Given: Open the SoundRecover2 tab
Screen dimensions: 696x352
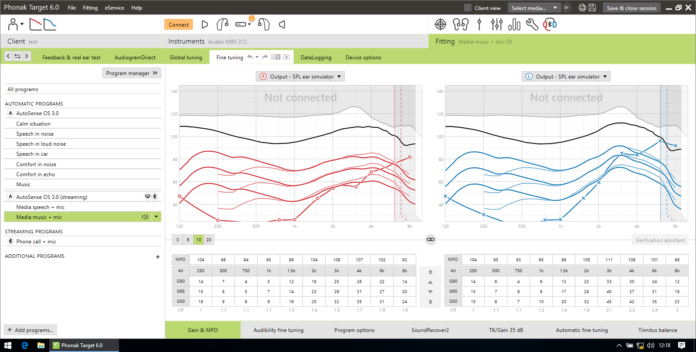Looking at the screenshot, I should coord(430,330).
